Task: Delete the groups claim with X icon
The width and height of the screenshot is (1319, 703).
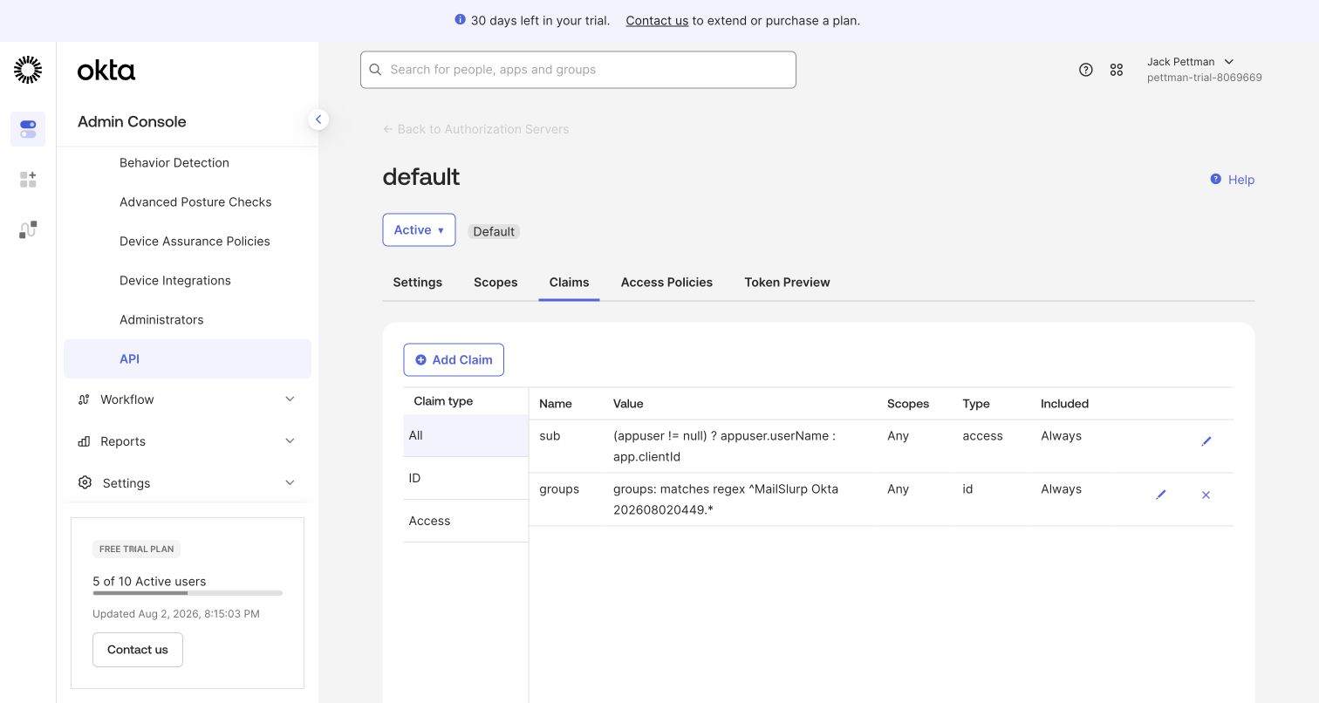Action: (1206, 495)
